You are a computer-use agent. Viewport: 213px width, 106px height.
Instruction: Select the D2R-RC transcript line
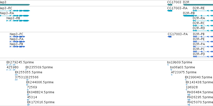click(x=203, y=26)
